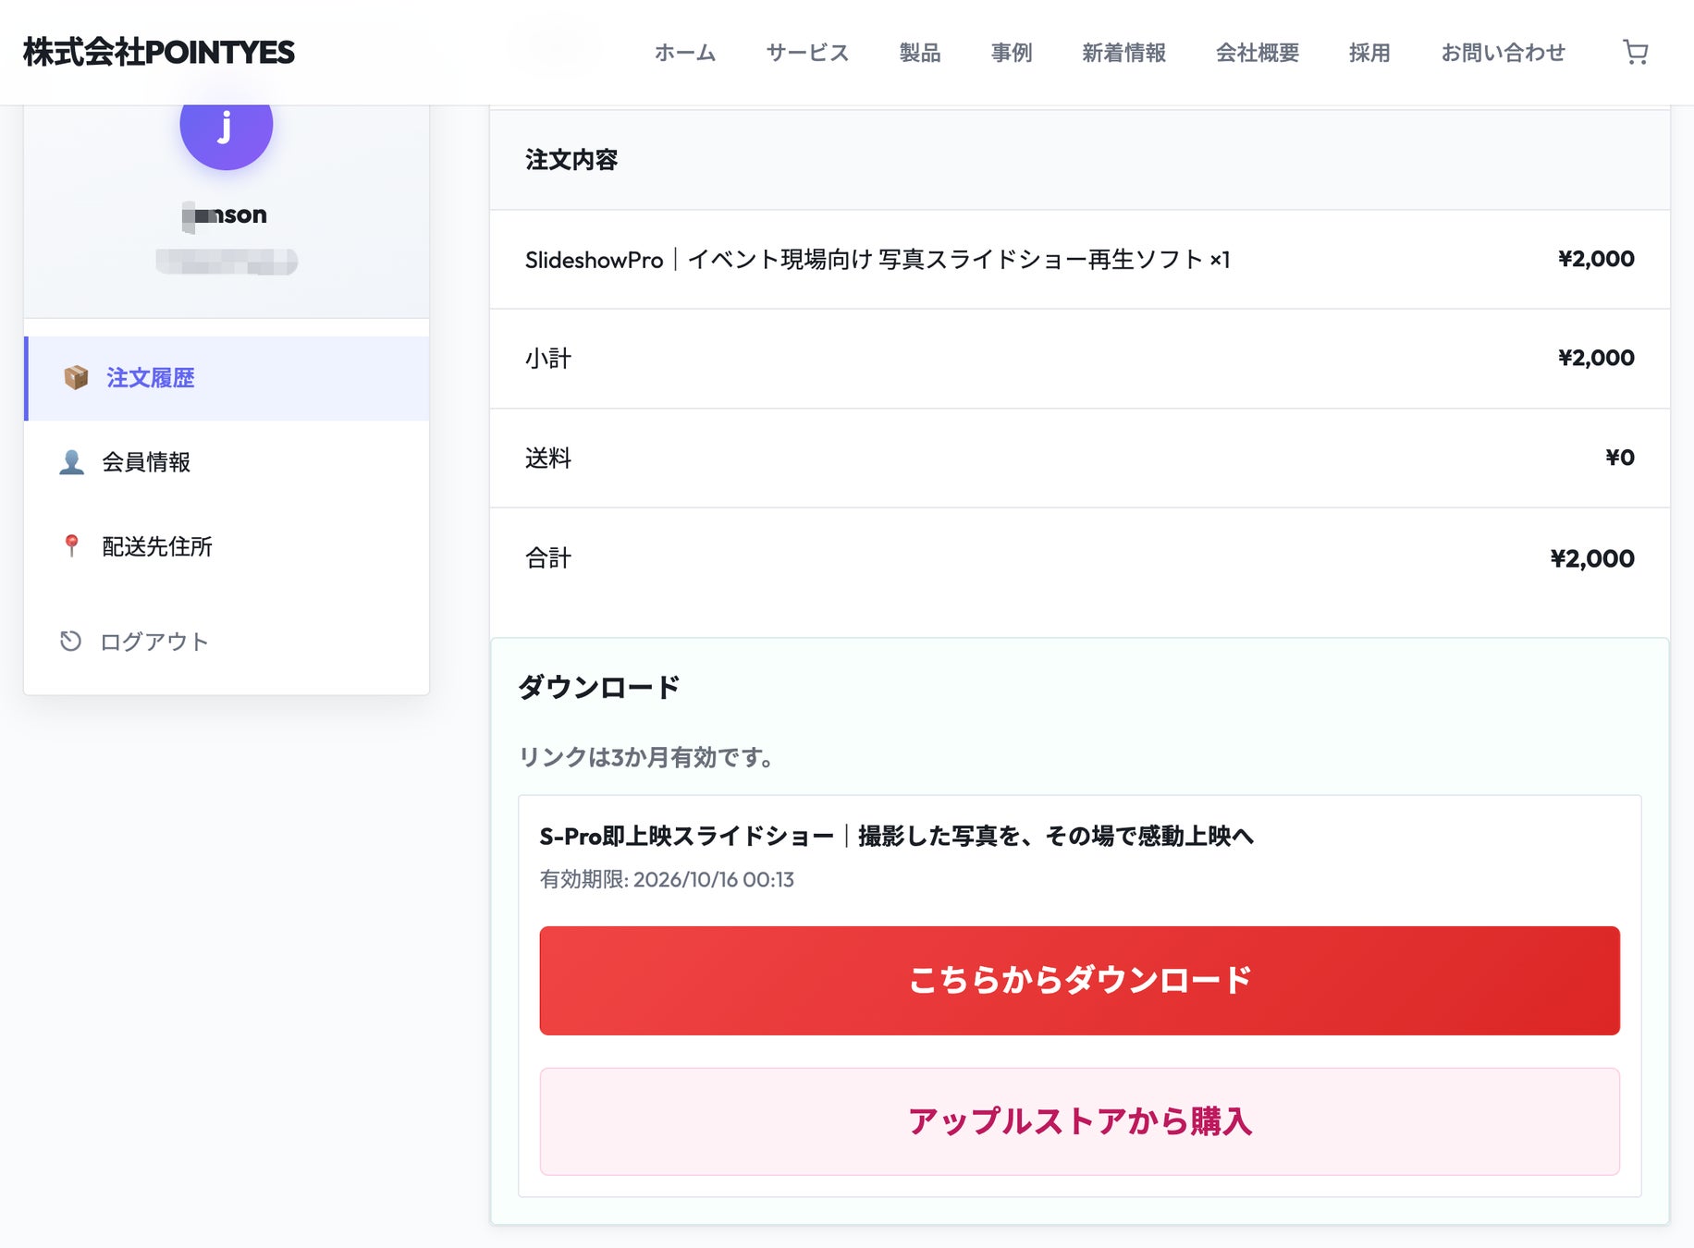Click the 合計 label
The image size is (1694, 1248).
[x=548, y=558]
